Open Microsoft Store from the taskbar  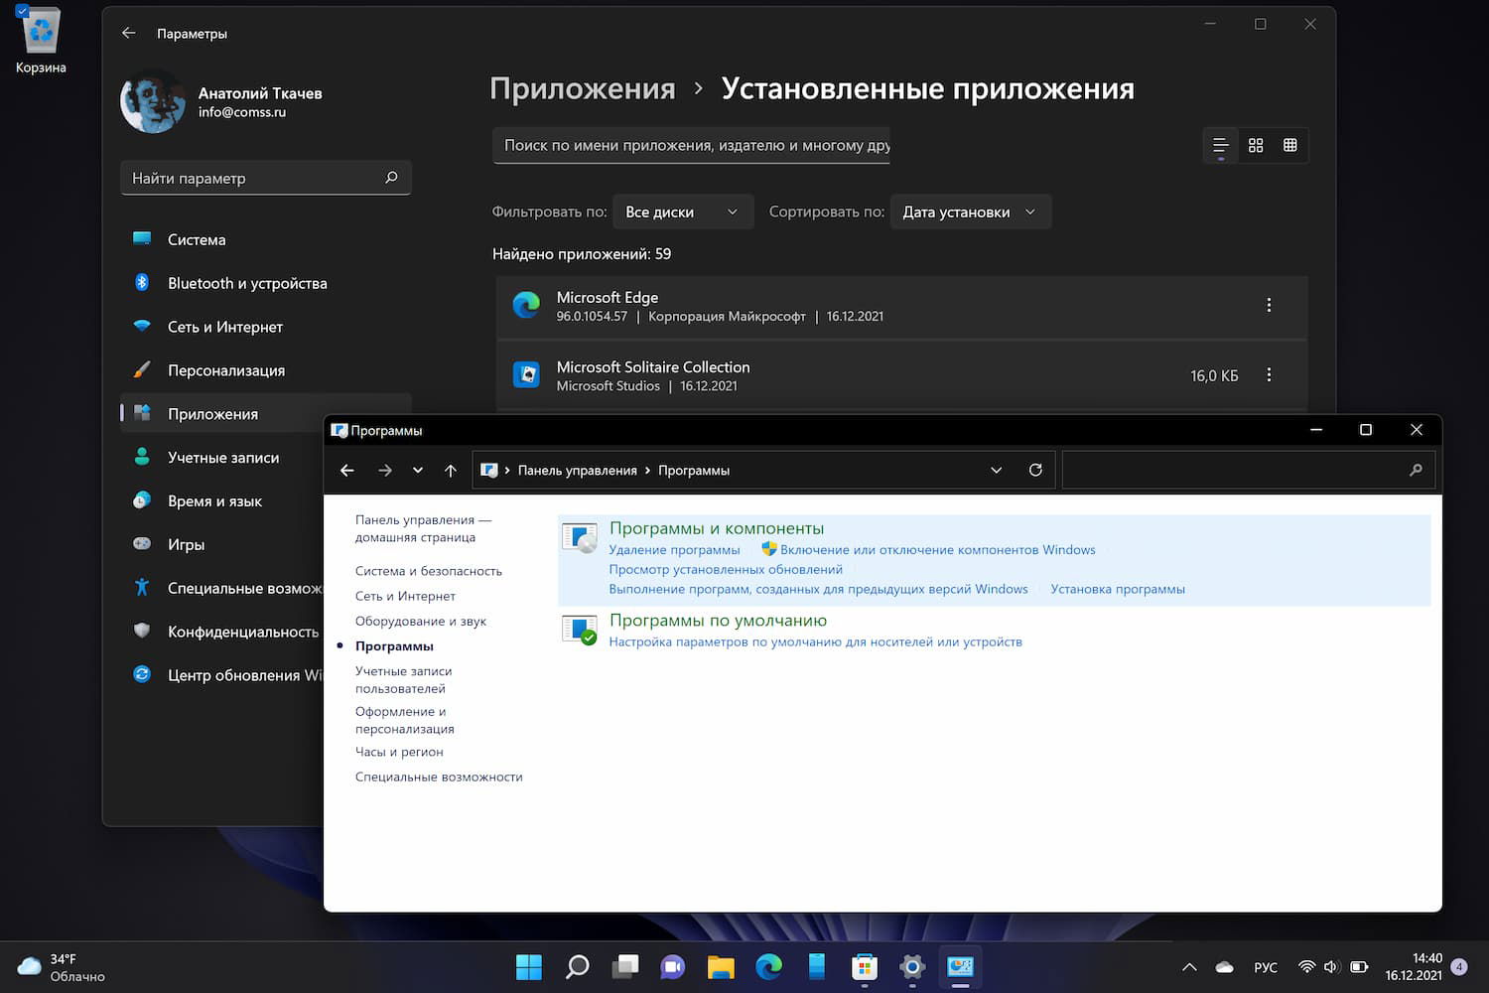(865, 966)
